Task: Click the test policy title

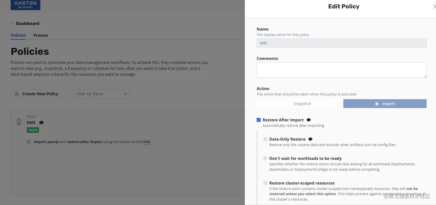Action: (31, 122)
